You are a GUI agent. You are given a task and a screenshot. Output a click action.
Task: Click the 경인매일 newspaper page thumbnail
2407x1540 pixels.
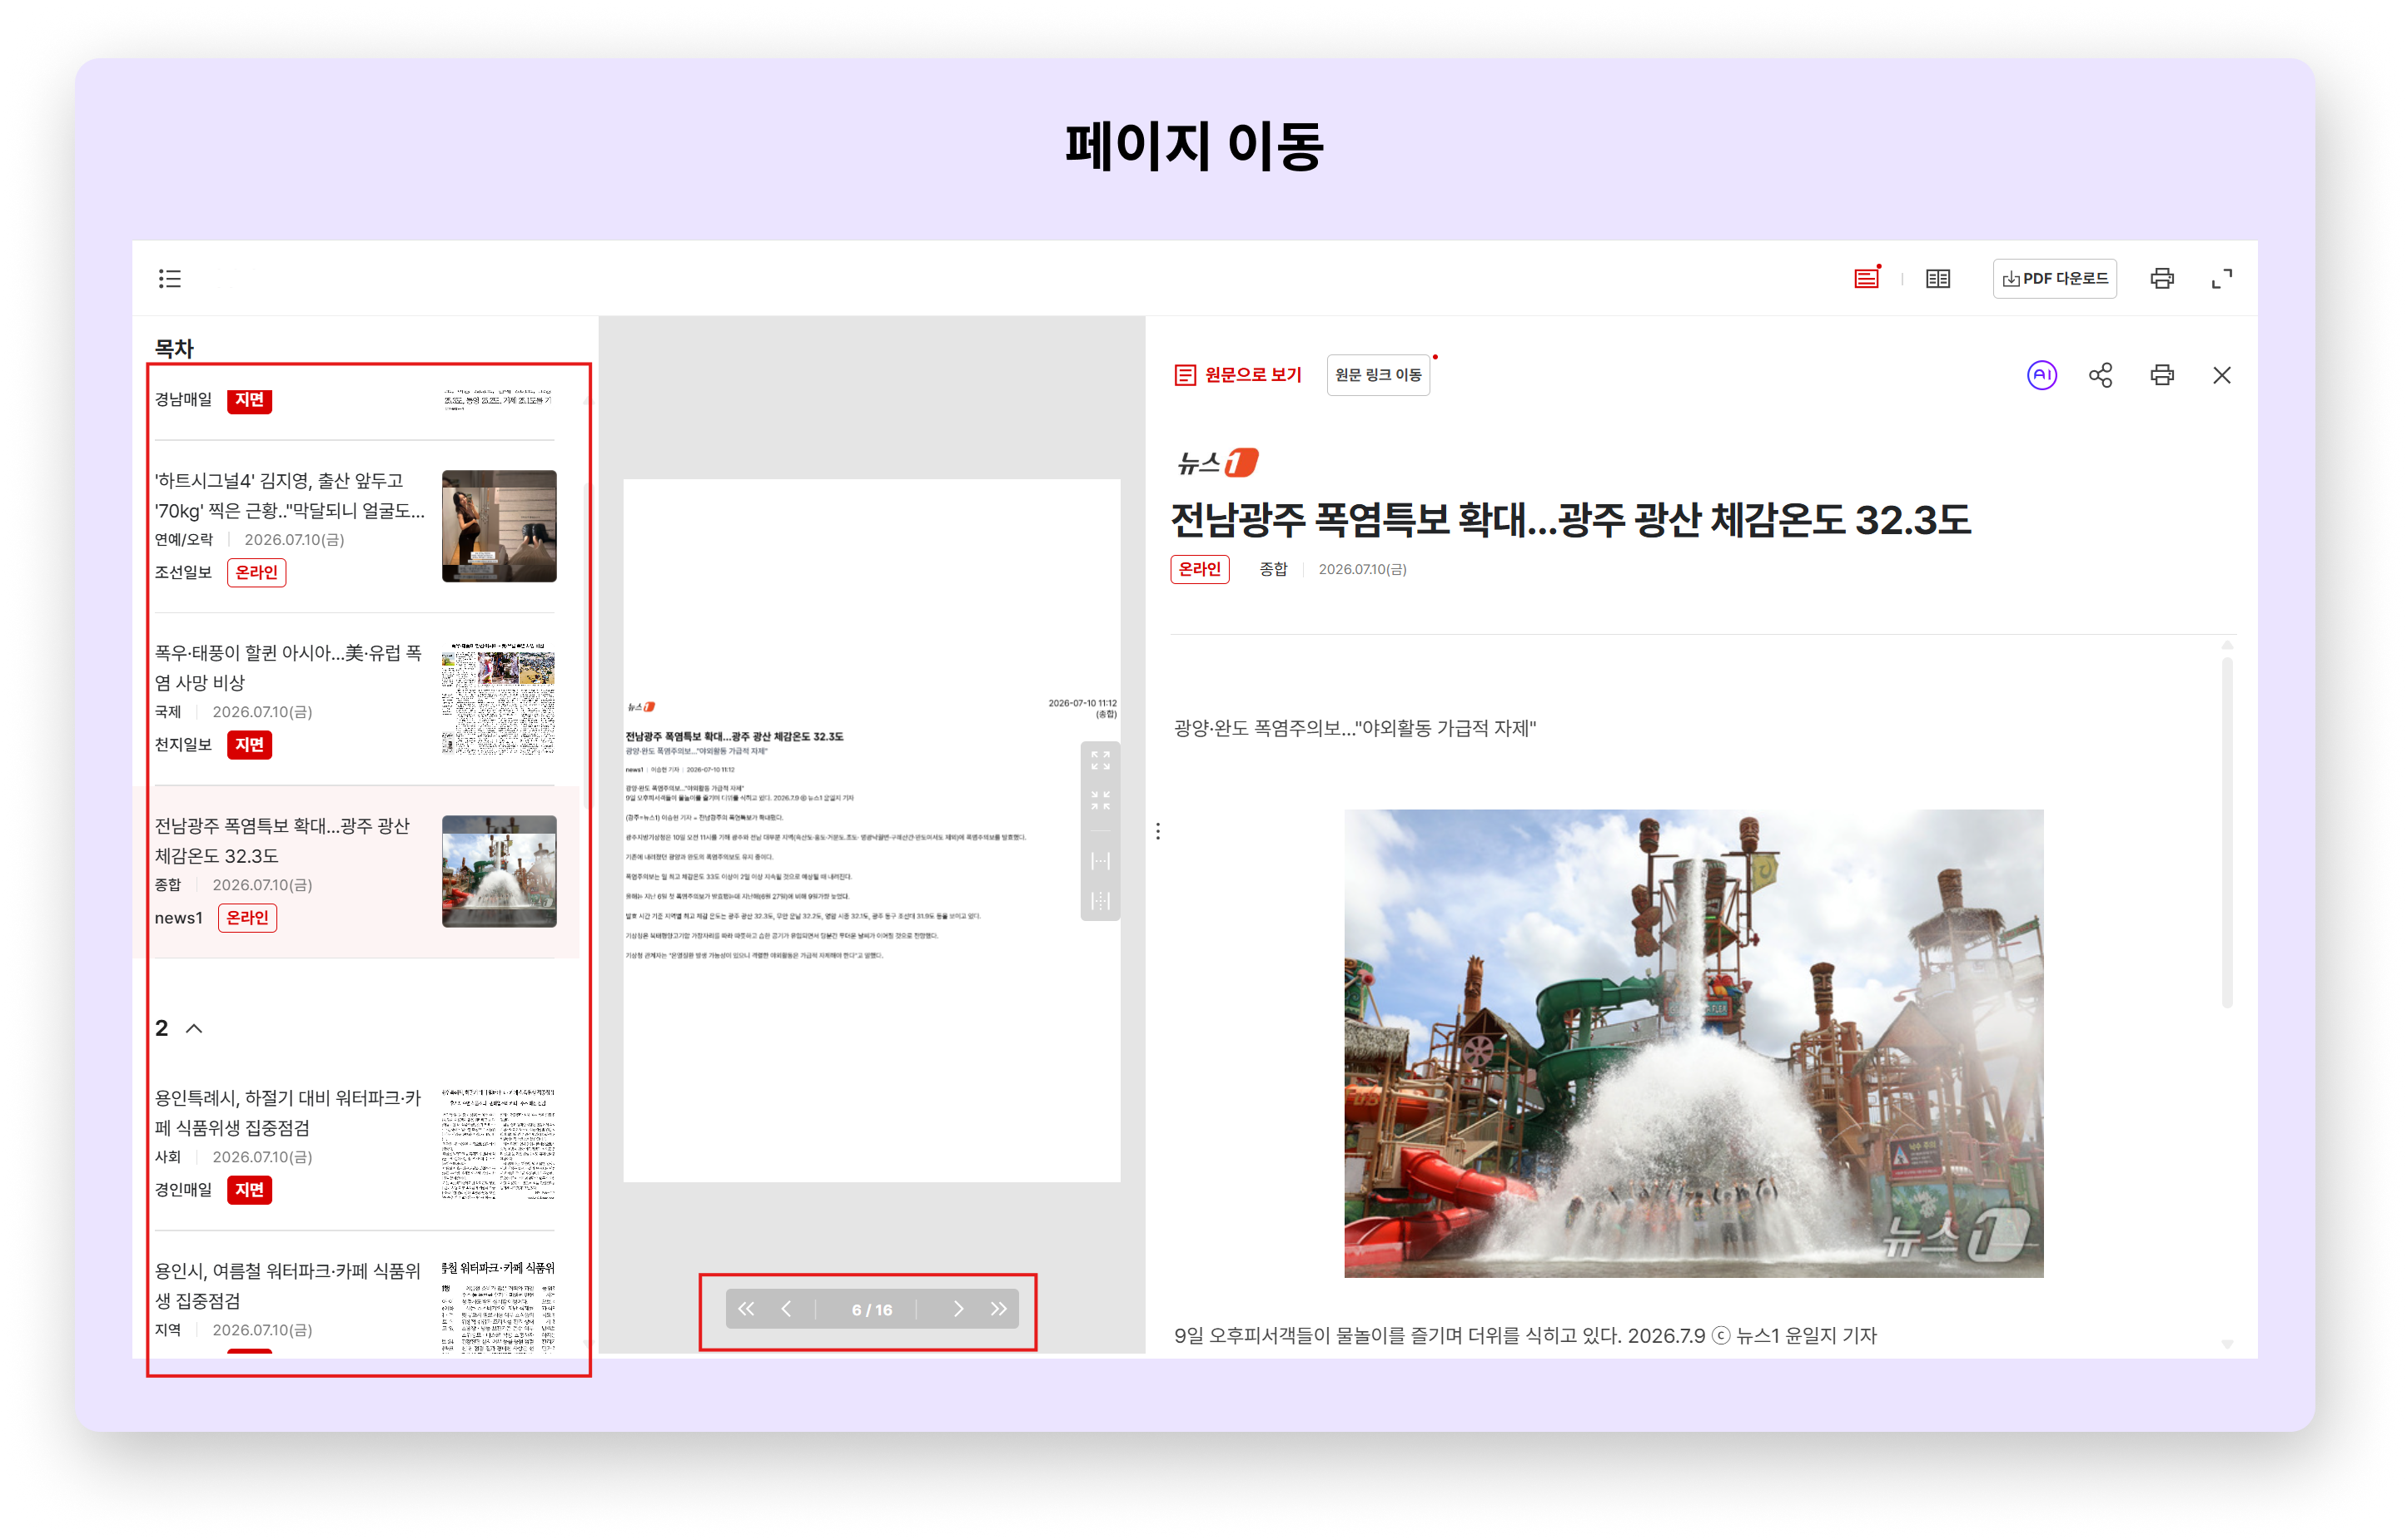click(500, 1144)
